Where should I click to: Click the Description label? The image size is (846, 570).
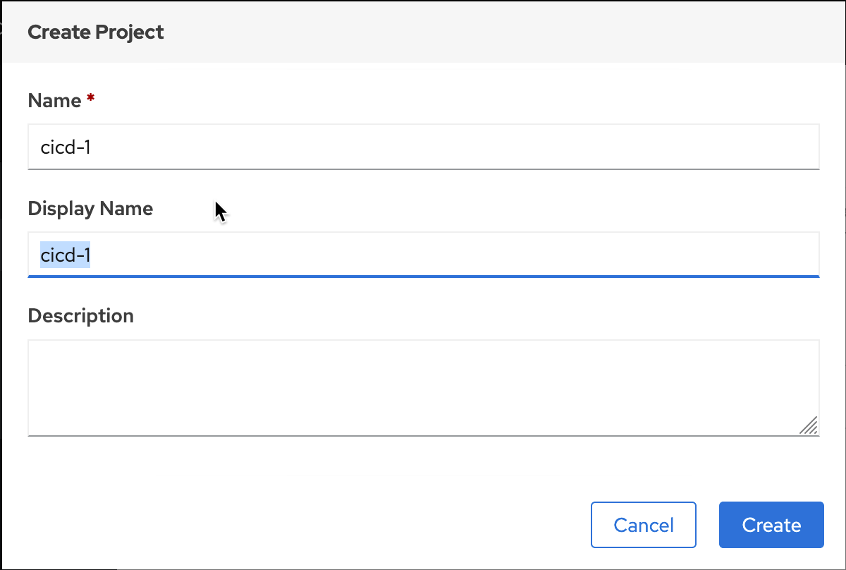pos(81,316)
